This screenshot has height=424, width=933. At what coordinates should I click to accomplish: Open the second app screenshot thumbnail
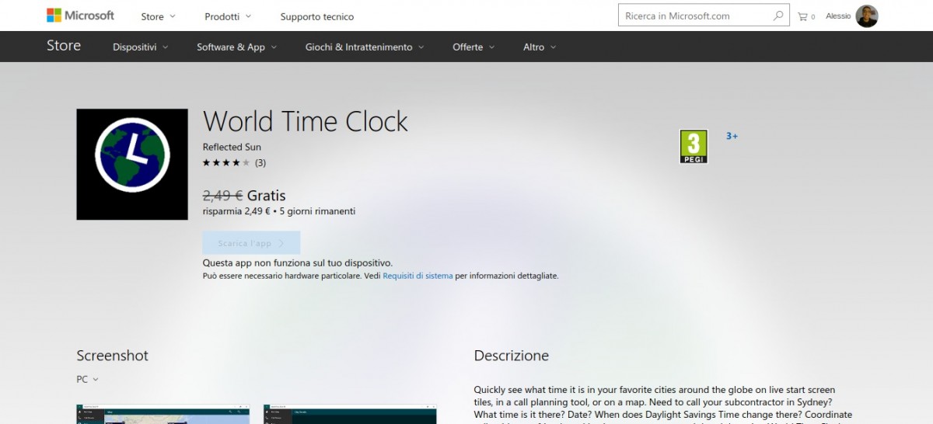pos(350,414)
